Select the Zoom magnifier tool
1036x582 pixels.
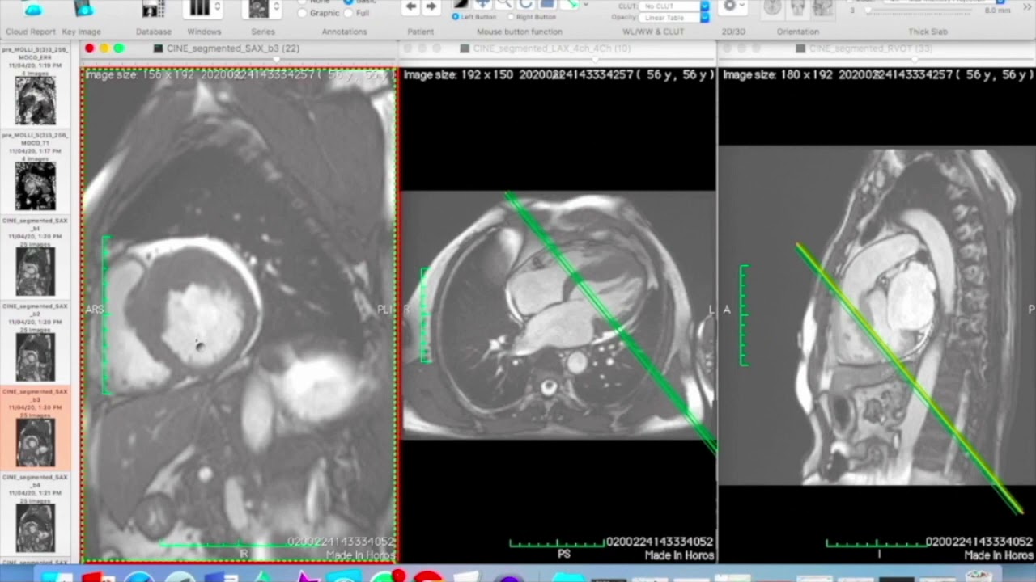coord(504,4)
